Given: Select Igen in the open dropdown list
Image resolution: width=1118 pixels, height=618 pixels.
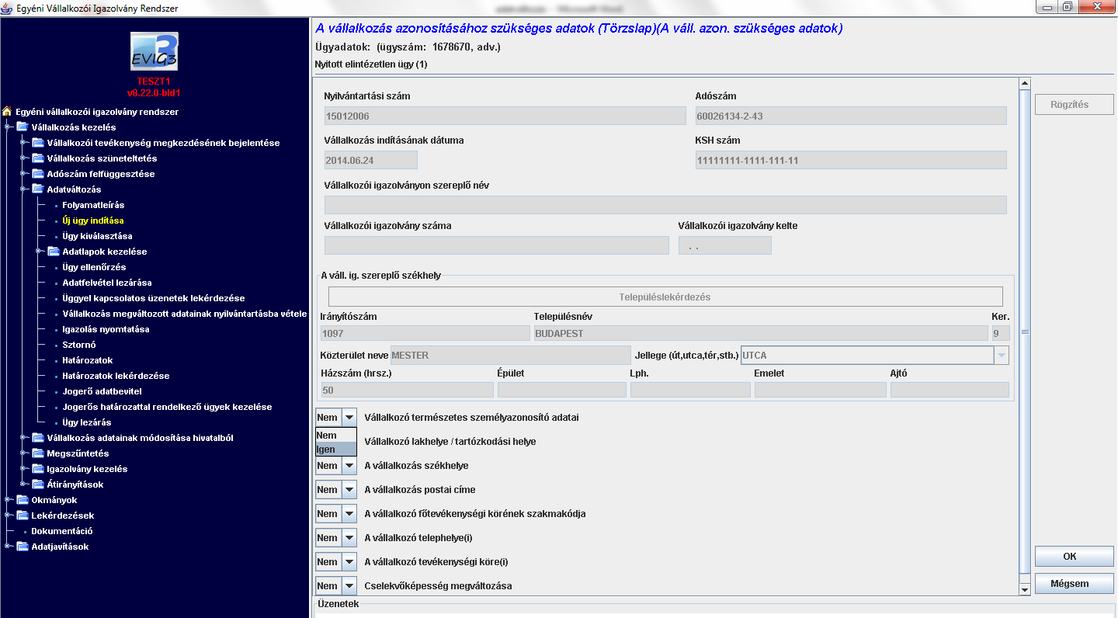Looking at the screenshot, I should [x=335, y=450].
